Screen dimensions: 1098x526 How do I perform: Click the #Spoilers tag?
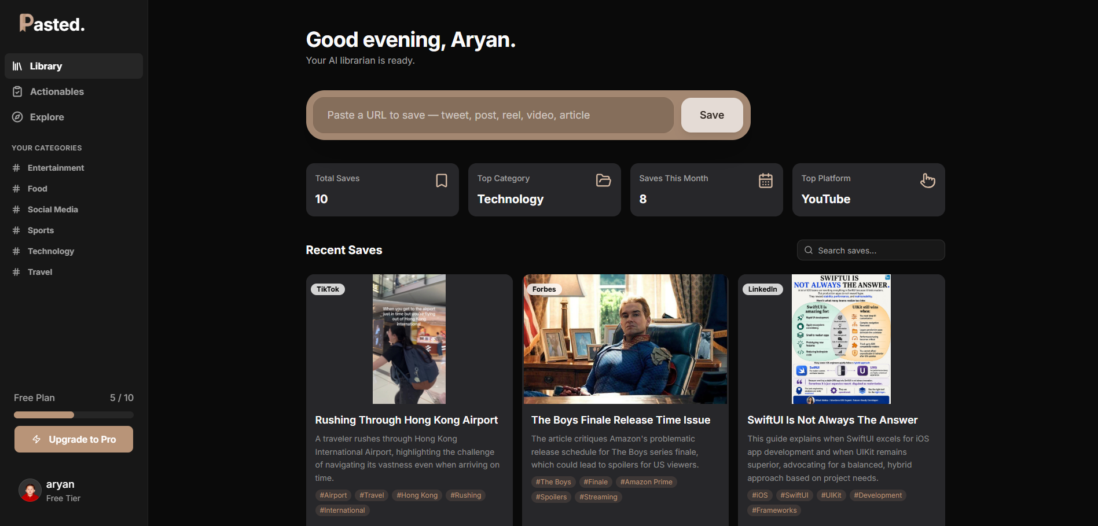551,497
